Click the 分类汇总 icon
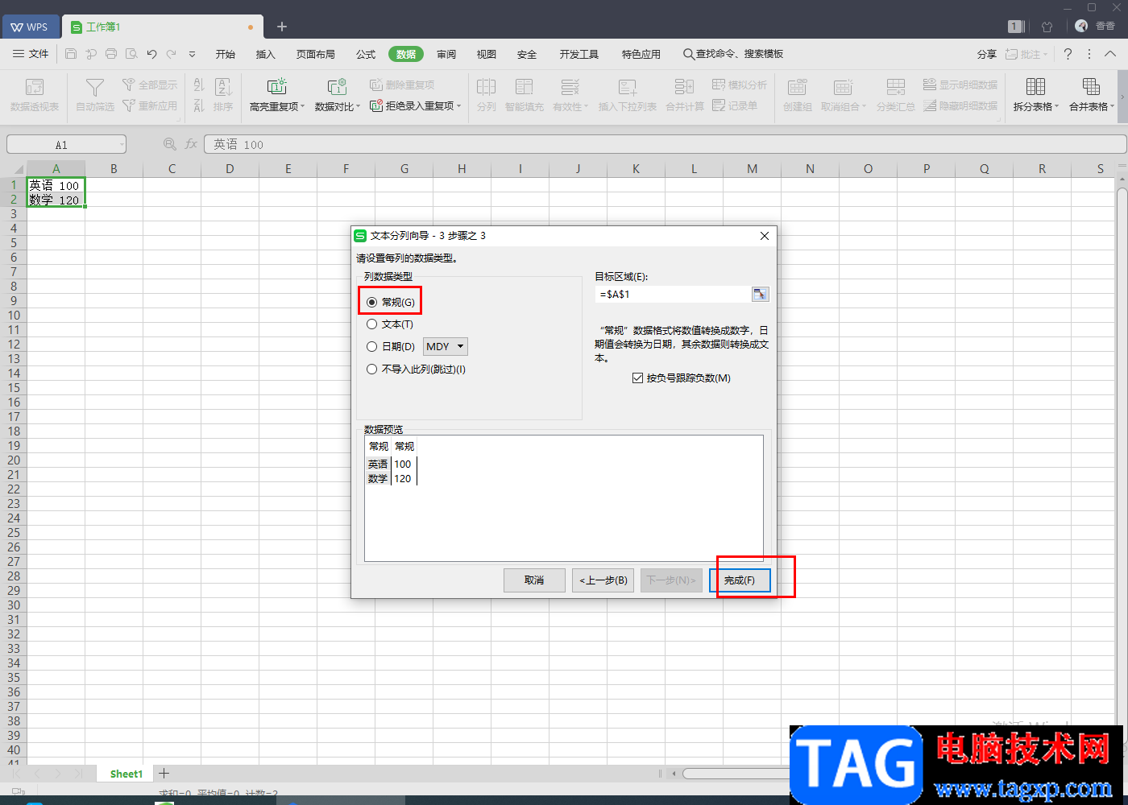 coord(896,87)
